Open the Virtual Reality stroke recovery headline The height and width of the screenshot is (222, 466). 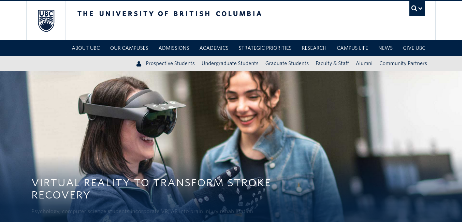[151, 189]
